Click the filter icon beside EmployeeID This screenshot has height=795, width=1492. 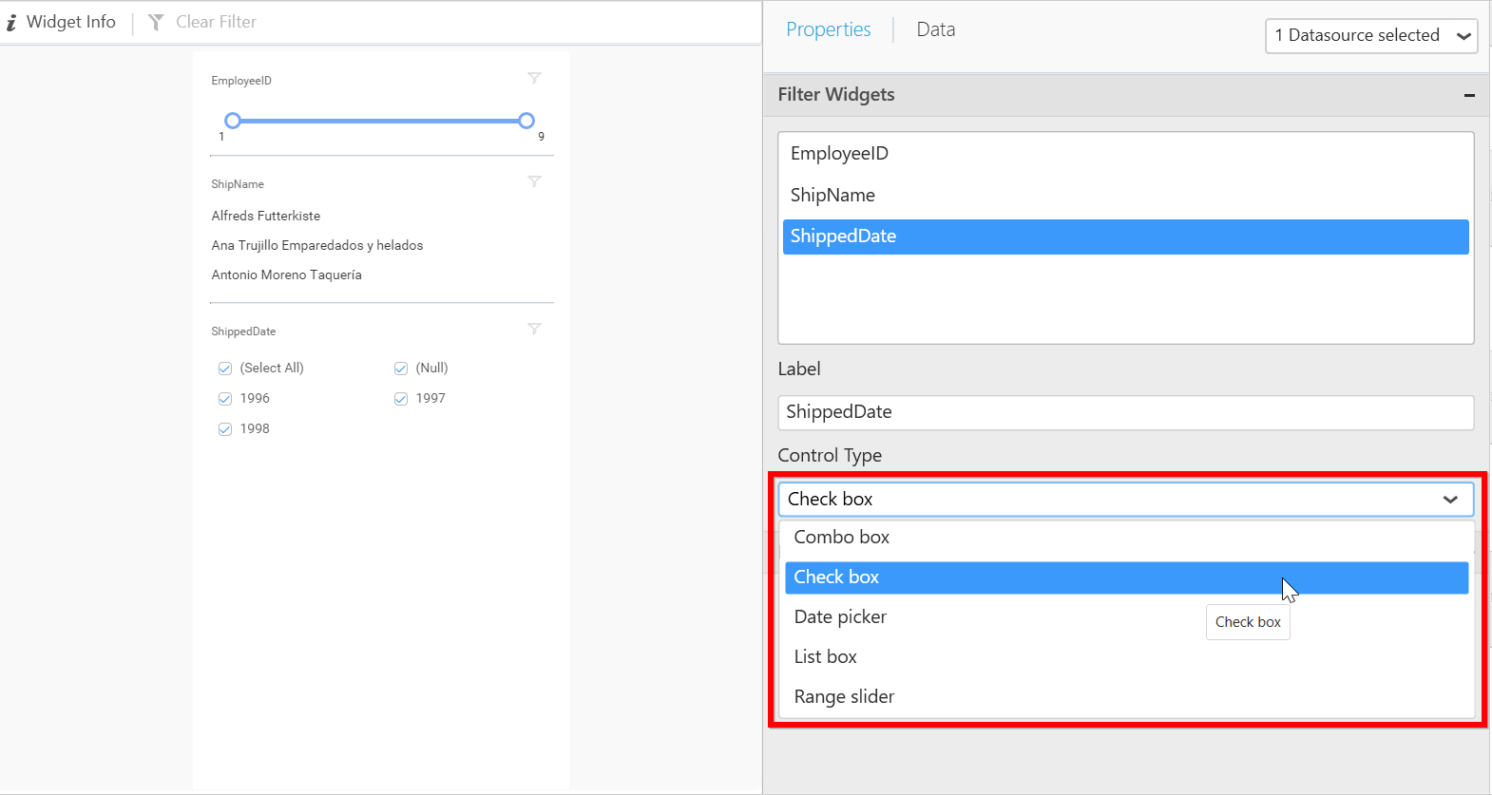coord(534,78)
